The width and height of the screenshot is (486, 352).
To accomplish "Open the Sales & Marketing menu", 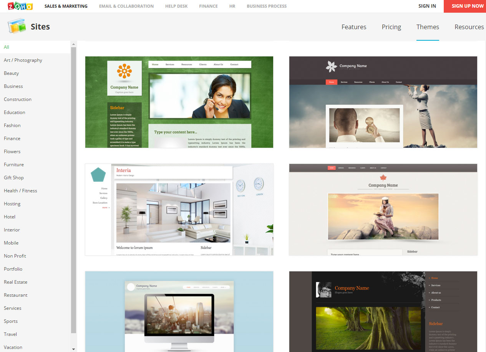I will 66,6.
